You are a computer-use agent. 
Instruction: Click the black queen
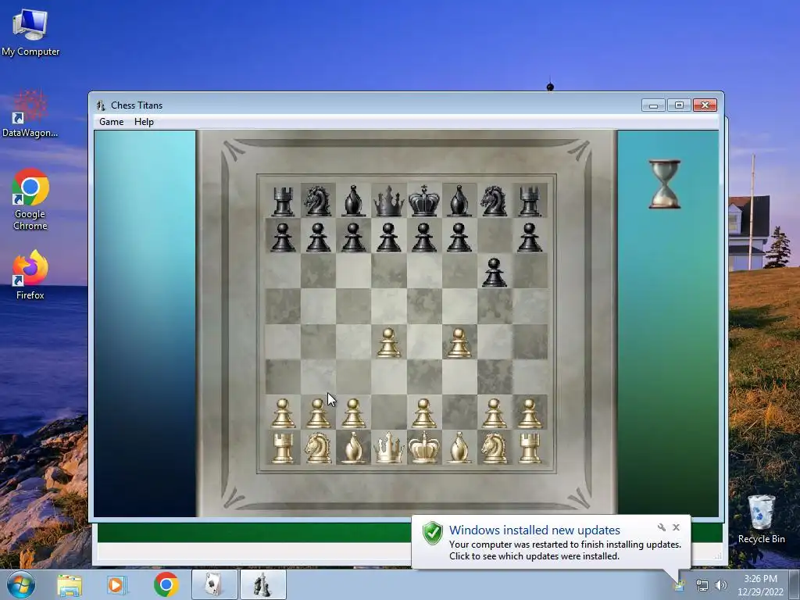pos(389,201)
